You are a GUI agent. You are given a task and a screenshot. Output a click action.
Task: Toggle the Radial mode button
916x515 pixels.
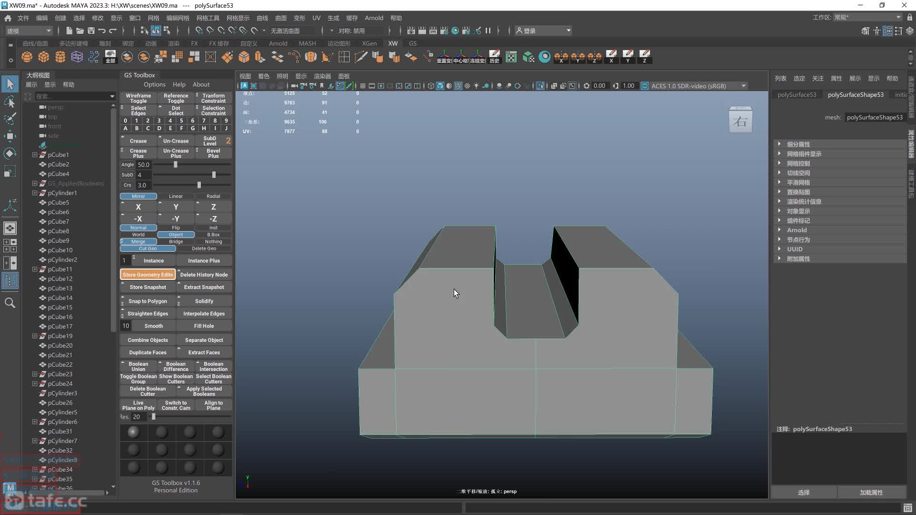213,196
